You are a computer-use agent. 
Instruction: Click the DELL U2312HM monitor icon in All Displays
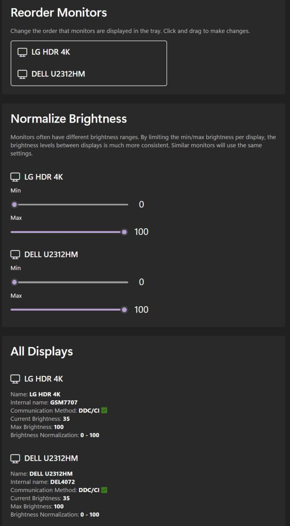[15, 458]
